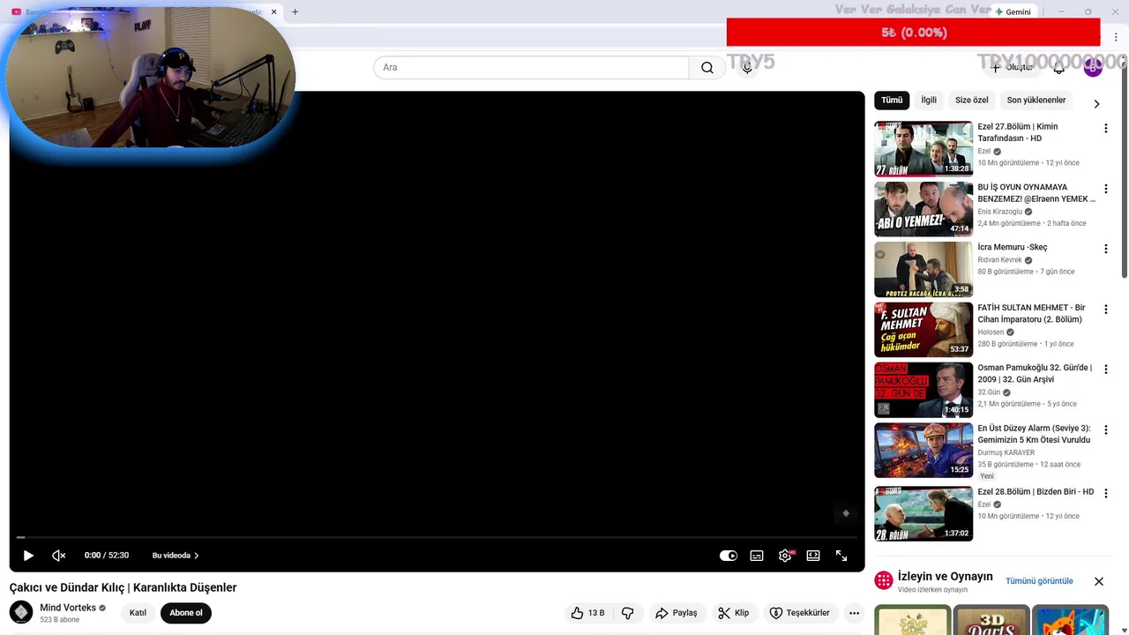Toggle the autoplay switch
The height and width of the screenshot is (635, 1129).
729,556
